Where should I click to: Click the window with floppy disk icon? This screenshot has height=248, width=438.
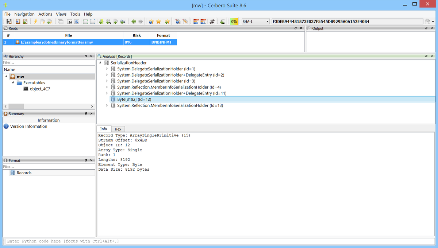pos(69,22)
